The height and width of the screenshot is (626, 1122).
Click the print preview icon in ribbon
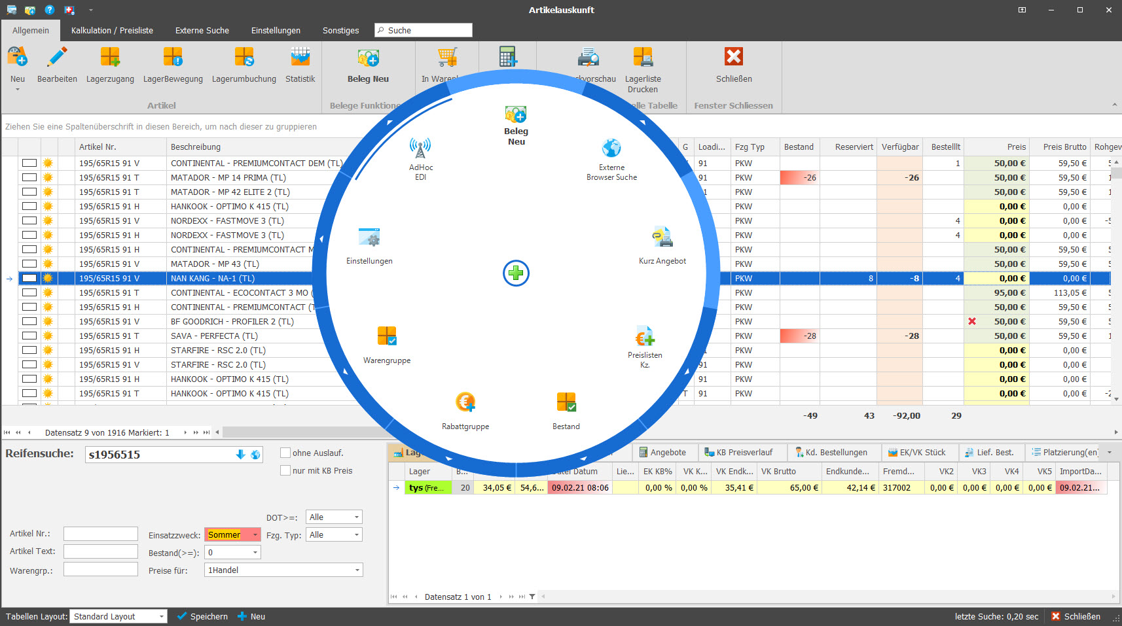click(x=588, y=58)
